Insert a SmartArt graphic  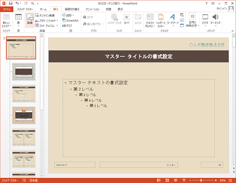(x=70, y=20)
